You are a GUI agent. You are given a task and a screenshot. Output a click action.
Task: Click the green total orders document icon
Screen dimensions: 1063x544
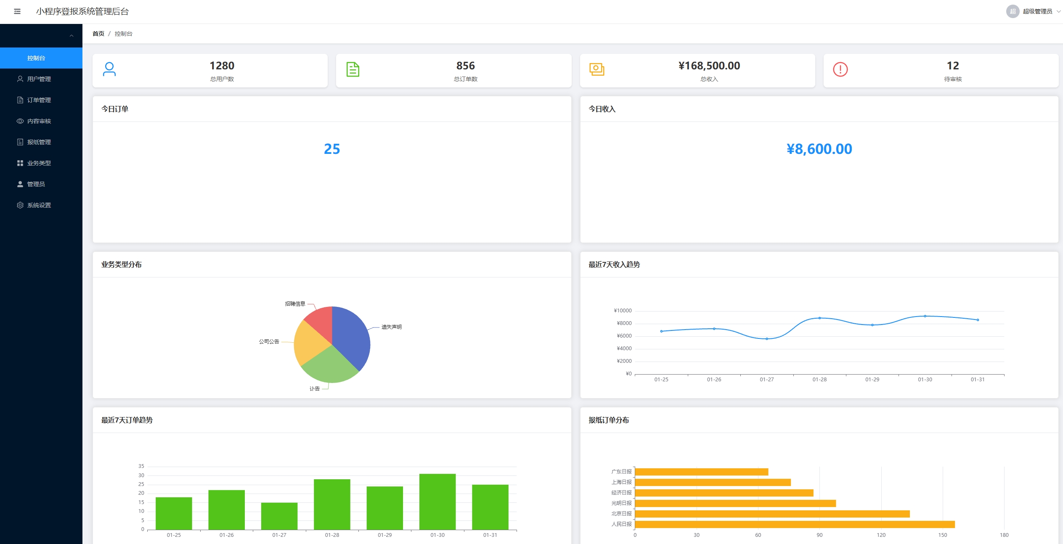pyautogui.click(x=353, y=69)
